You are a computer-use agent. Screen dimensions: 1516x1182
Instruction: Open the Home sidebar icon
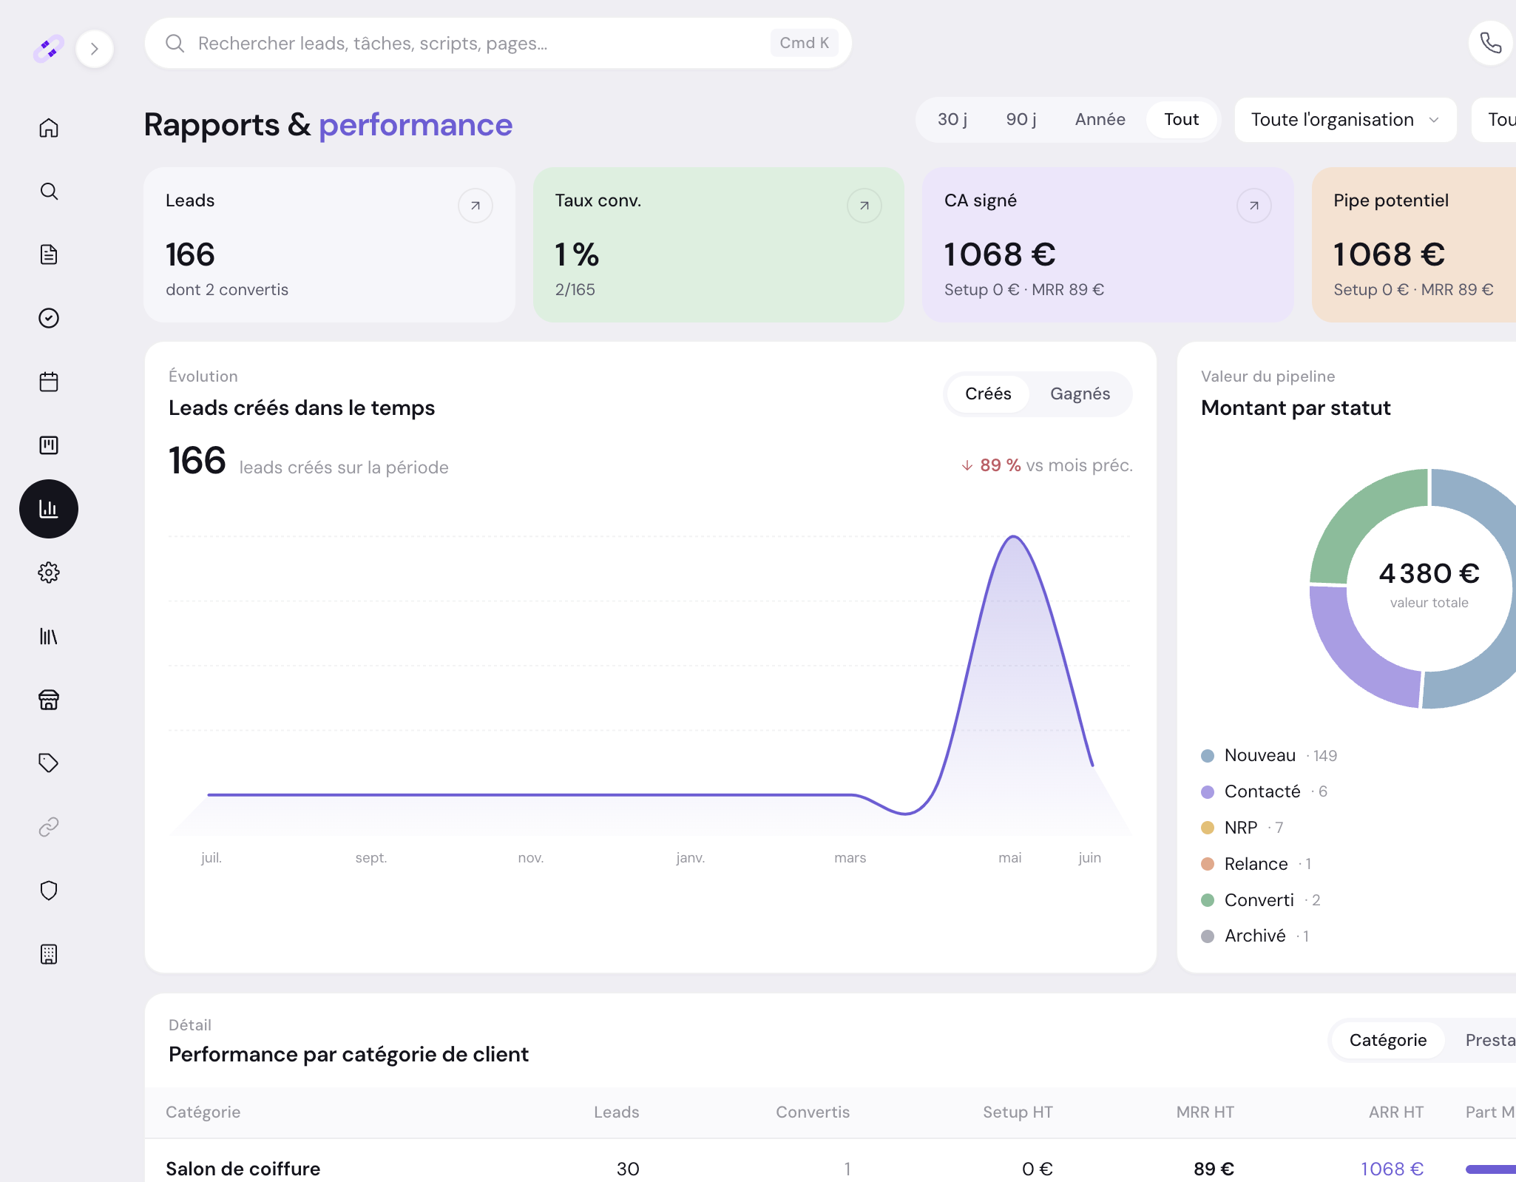point(49,128)
